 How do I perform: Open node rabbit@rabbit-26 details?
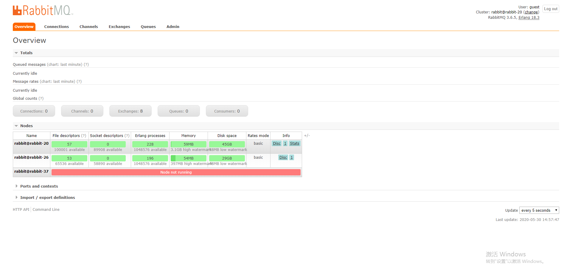point(31,158)
